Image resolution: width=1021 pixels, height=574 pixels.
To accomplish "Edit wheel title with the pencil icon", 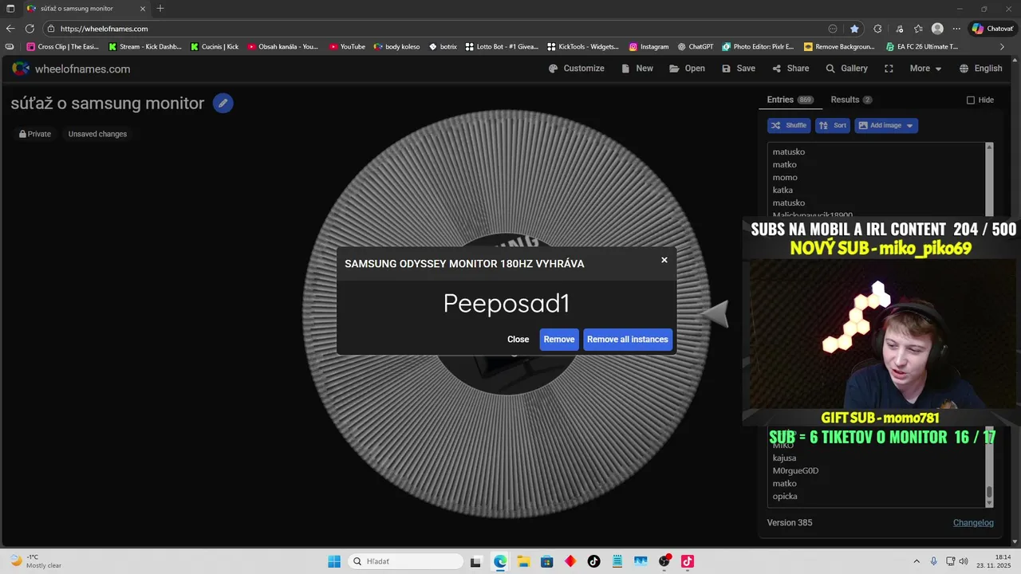I will 223,103.
